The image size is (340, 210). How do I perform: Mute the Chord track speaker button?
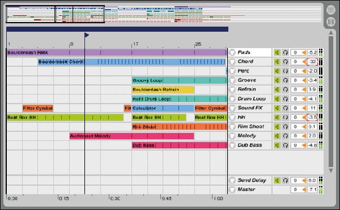277,62
